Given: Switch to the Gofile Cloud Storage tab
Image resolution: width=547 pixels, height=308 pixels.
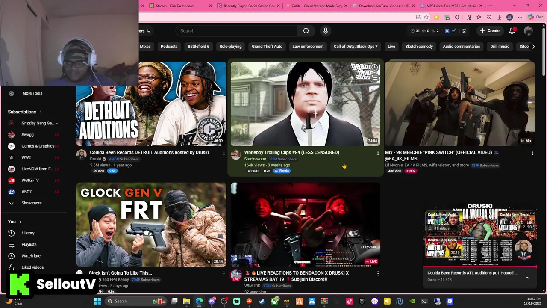Looking at the screenshot, I should tap(317, 6).
